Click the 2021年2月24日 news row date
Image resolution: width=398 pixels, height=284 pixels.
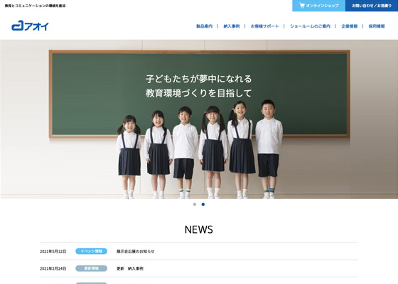(53, 268)
